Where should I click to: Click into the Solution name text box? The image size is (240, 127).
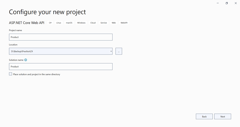(x=61, y=66)
